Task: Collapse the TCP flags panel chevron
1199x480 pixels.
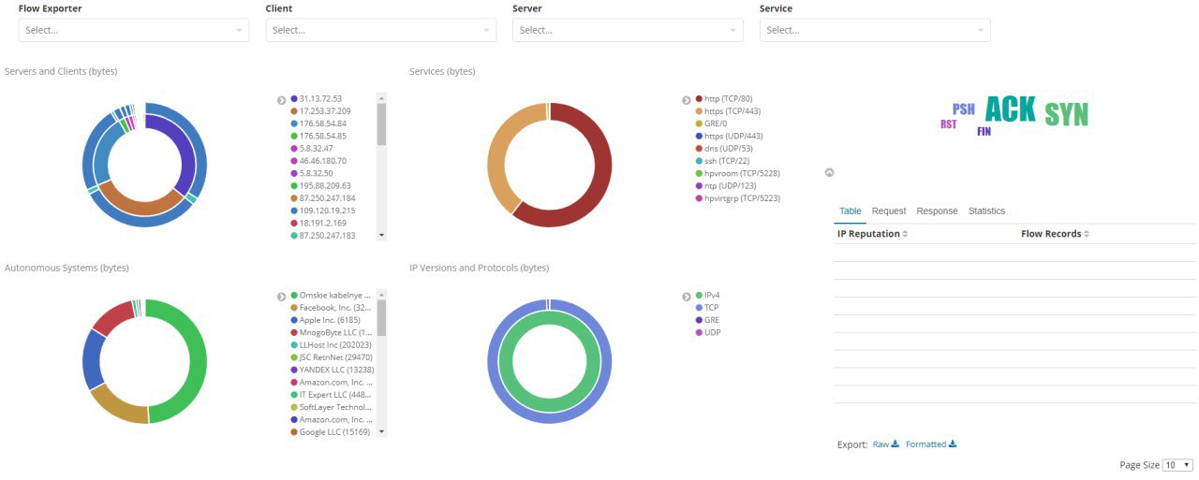Action: coord(829,172)
